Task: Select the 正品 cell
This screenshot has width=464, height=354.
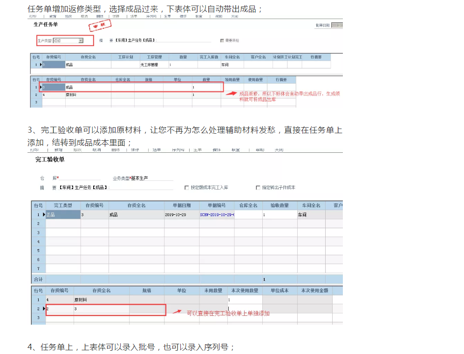Action: [63, 215]
